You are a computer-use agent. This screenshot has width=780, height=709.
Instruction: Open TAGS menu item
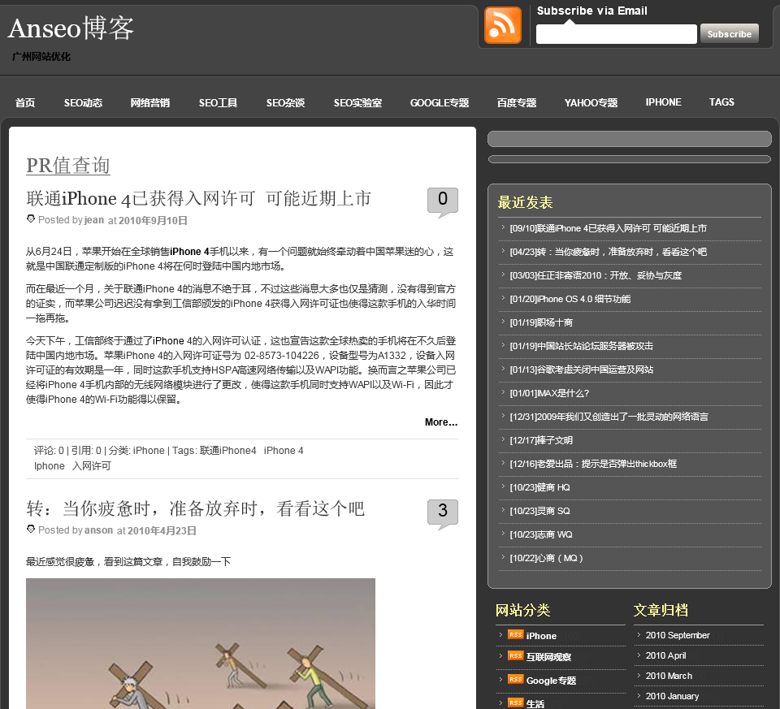click(721, 102)
